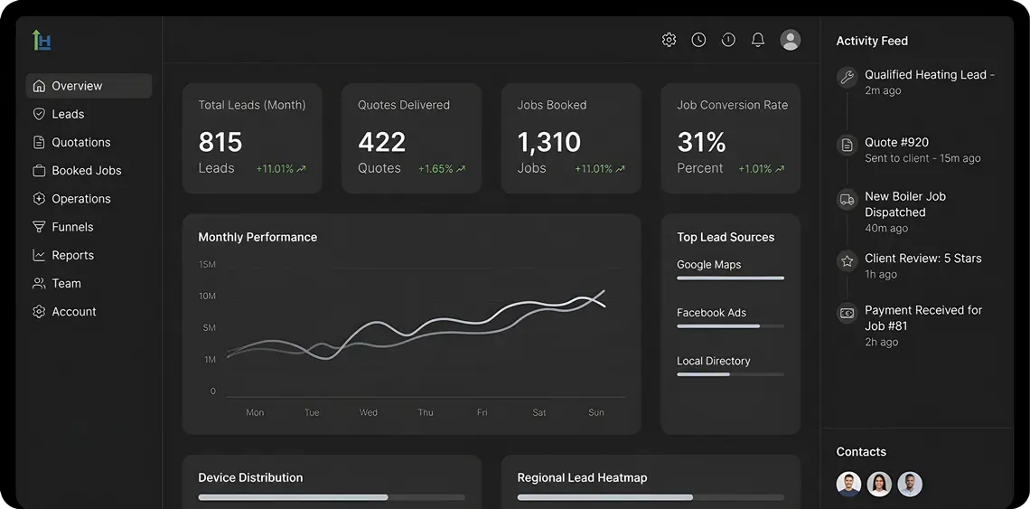Viewport: 1030px width, 509px height.
Task: Select second contact avatar, woman
Action: point(880,484)
